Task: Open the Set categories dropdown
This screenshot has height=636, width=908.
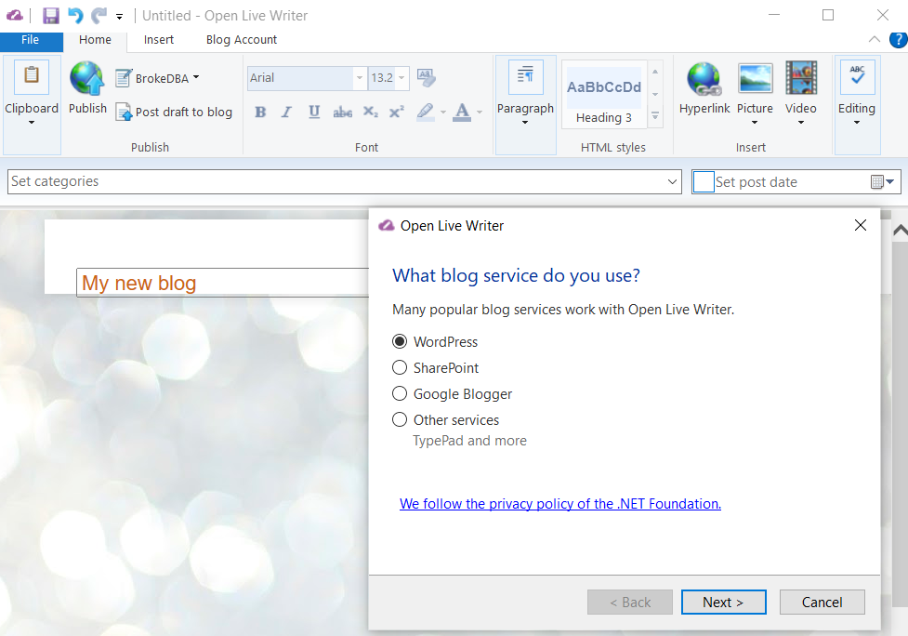Action: (x=672, y=182)
